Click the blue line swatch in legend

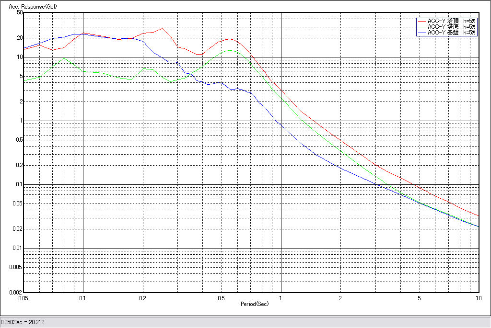point(421,33)
